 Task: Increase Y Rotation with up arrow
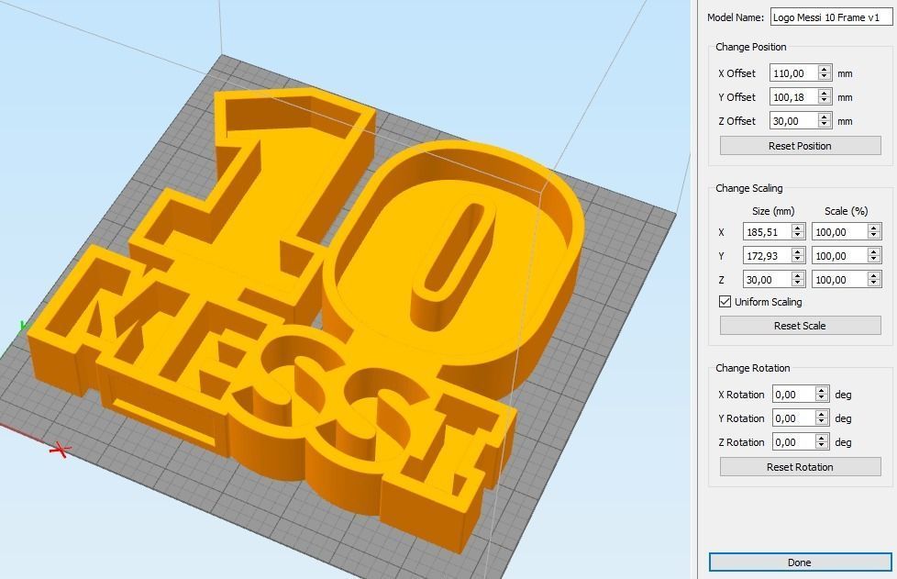pos(822,414)
